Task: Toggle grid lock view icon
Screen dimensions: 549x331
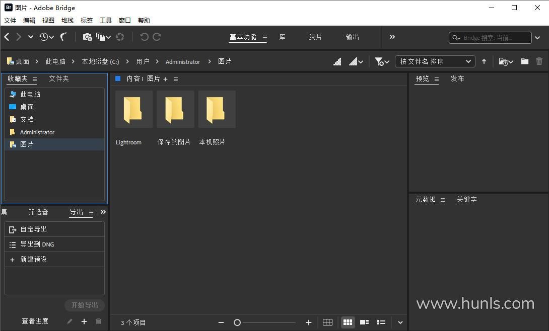Action: tap(327, 322)
